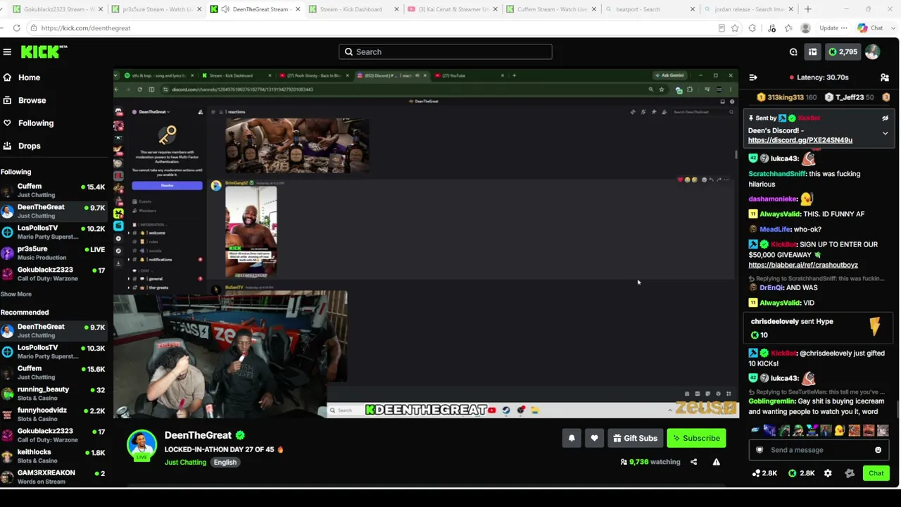
Task: Follow DeenTheGreat with the heart button
Action: point(594,438)
